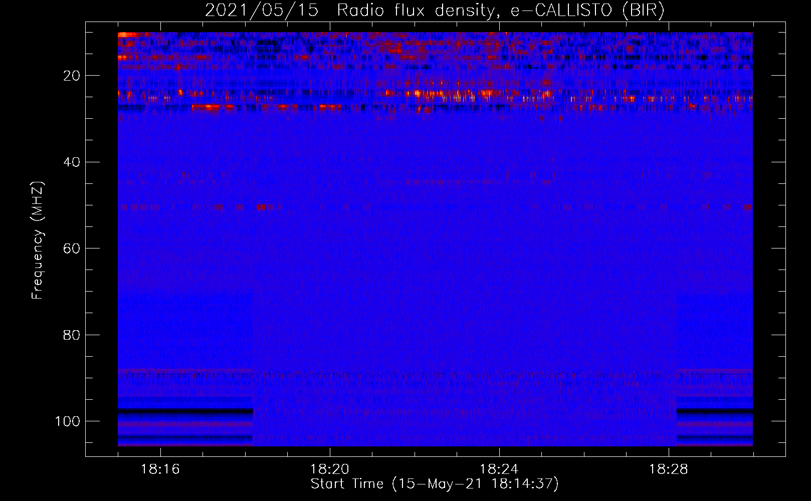Click the 18:16 time tick label

tap(160, 469)
